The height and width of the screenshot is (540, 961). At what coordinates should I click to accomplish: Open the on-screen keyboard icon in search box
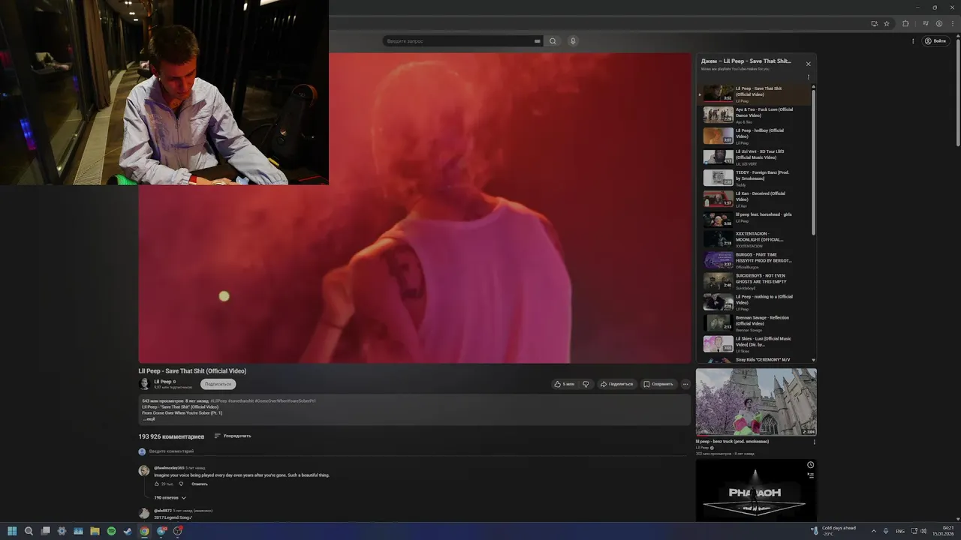point(537,41)
